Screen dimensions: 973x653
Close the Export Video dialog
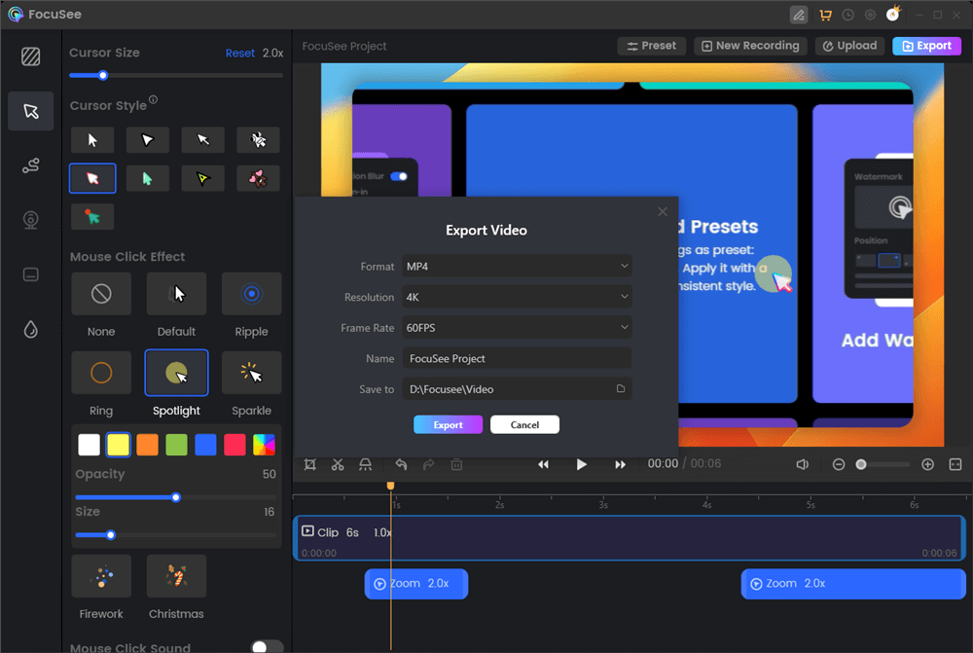tap(663, 212)
